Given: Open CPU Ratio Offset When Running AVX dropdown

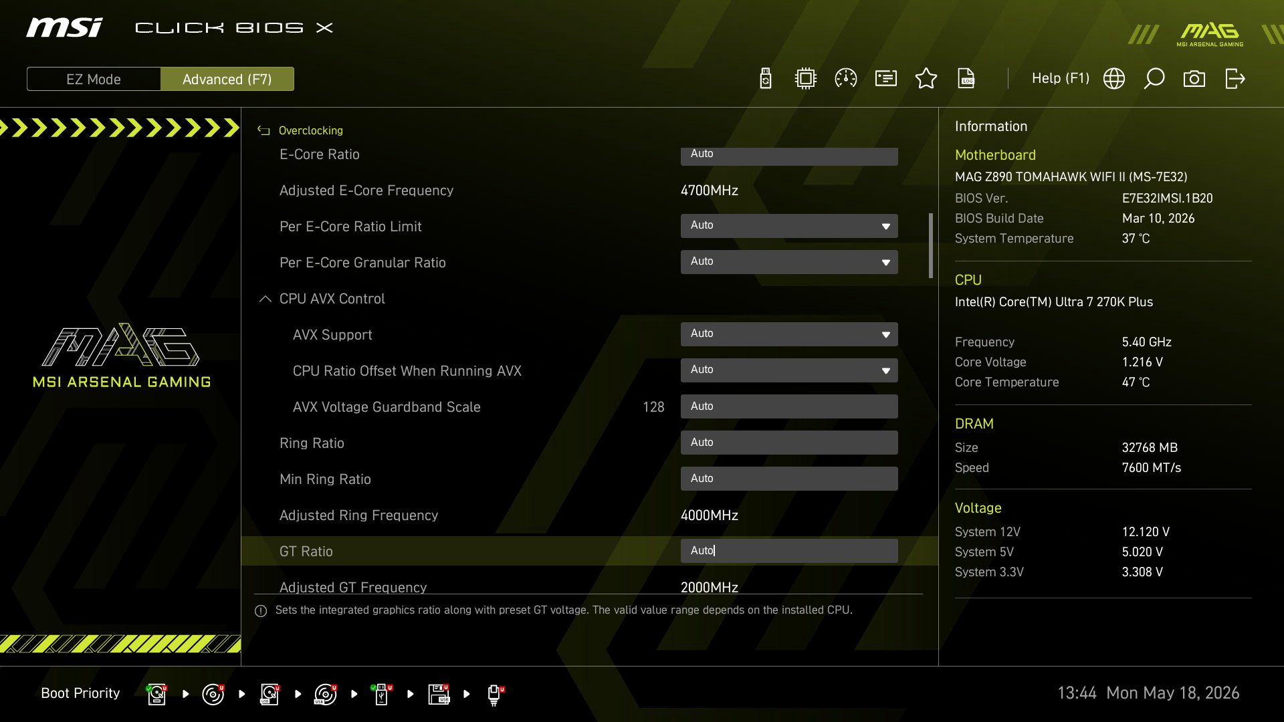Looking at the screenshot, I should click(789, 370).
